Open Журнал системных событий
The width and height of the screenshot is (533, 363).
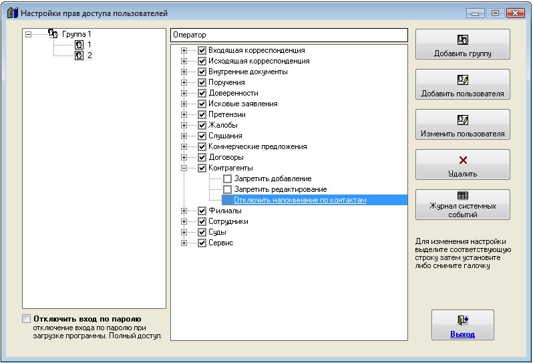(463, 205)
